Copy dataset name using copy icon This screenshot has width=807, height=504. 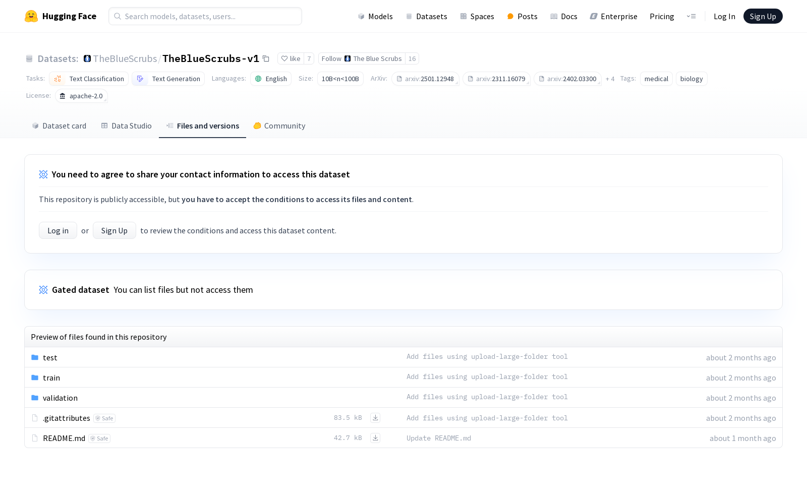[266, 58]
